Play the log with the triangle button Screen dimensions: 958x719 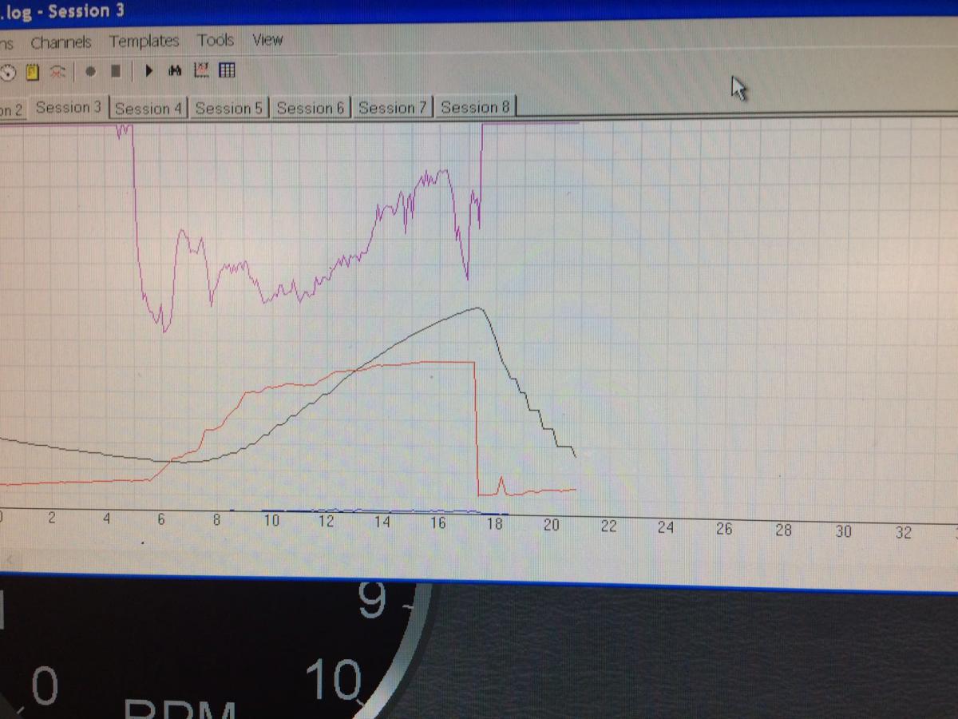pos(148,70)
